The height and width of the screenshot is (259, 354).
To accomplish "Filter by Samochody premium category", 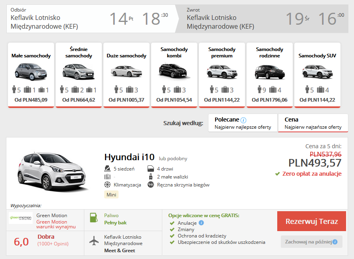I will (222, 75).
